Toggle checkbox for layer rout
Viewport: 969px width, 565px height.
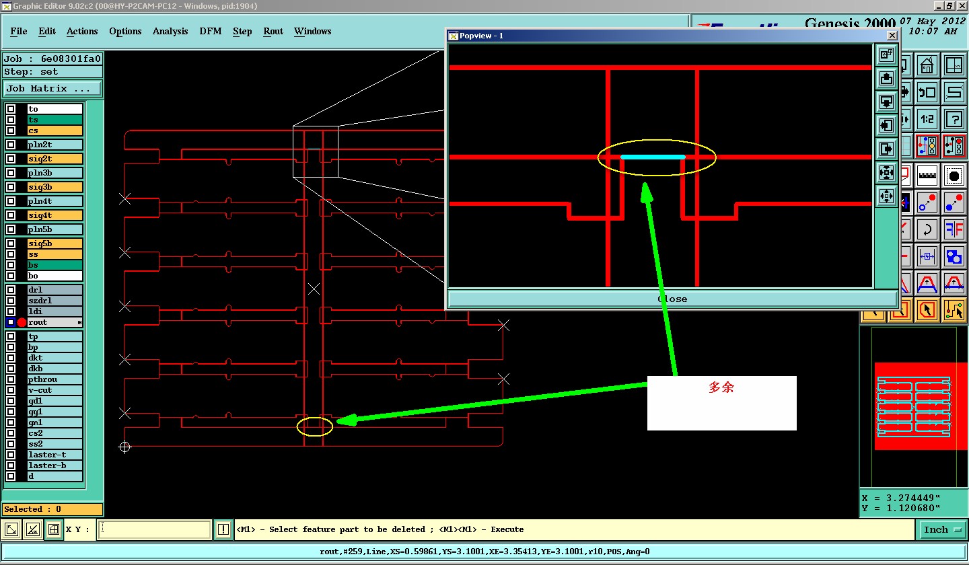(11, 322)
